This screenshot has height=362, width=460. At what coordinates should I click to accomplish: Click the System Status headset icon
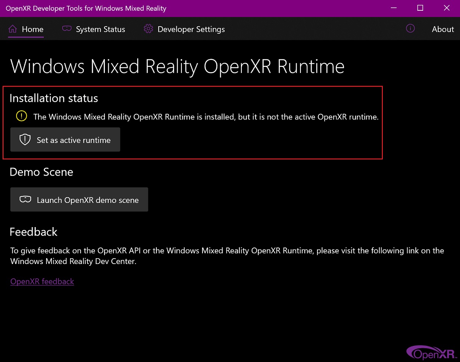[x=67, y=29]
